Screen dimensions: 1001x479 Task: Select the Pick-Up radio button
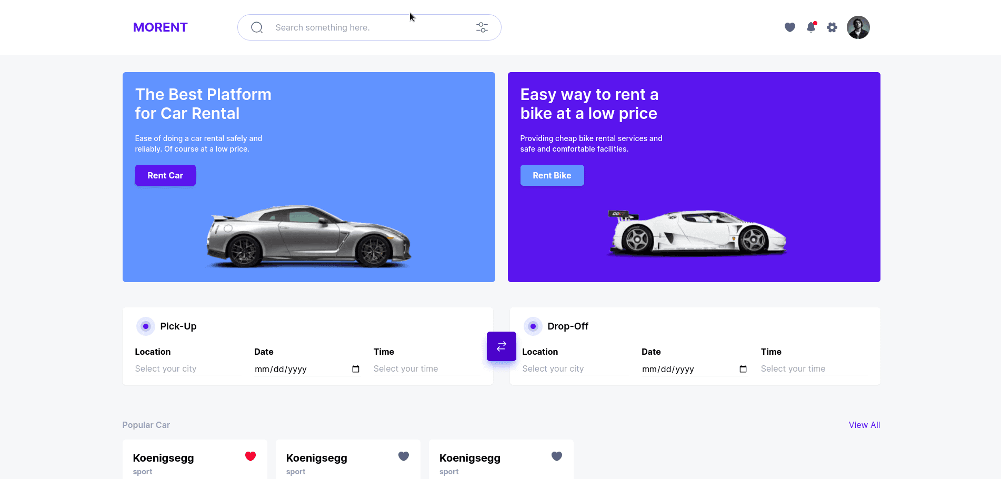[146, 326]
